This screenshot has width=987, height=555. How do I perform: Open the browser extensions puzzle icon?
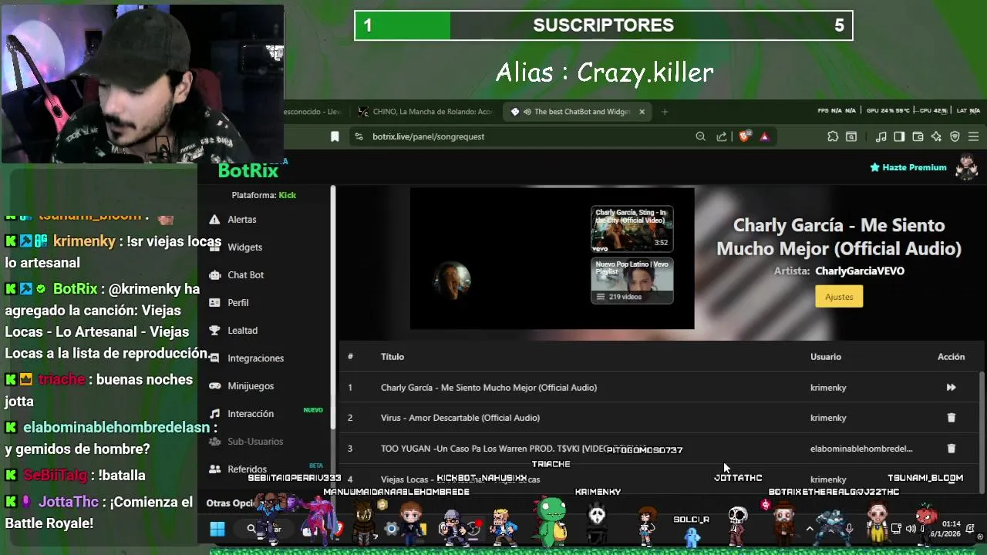point(833,136)
